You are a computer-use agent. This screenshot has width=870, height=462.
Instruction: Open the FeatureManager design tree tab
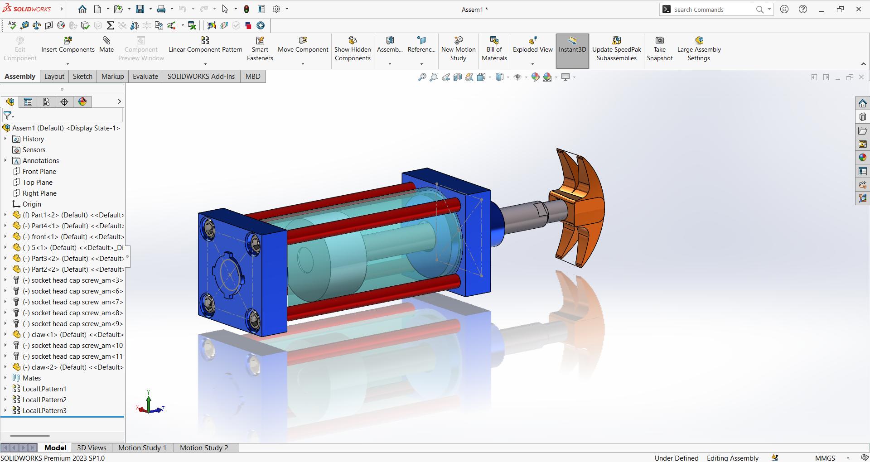10,102
